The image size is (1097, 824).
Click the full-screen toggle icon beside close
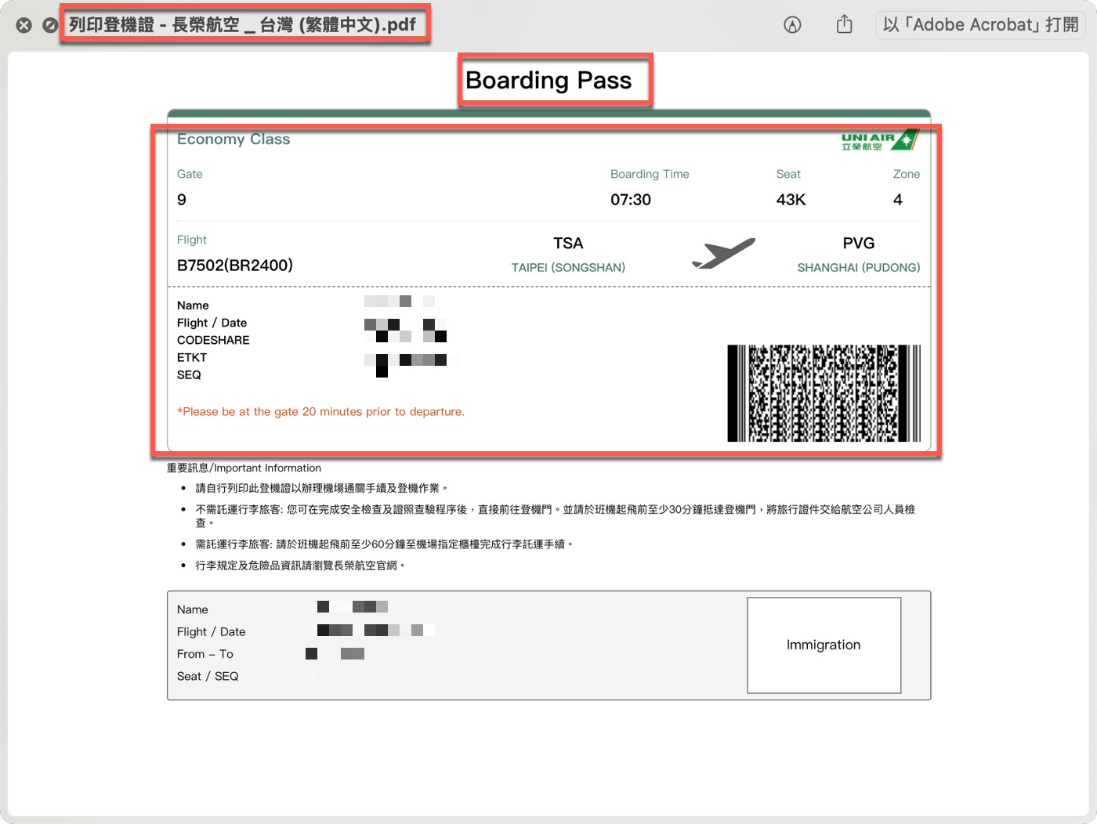click(50, 25)
